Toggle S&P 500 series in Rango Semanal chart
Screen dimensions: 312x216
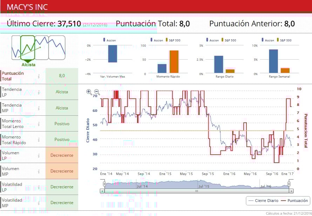(x=284, y=40)
